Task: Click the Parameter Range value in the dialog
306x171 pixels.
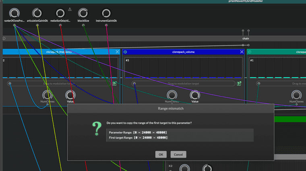Action: 150,132
